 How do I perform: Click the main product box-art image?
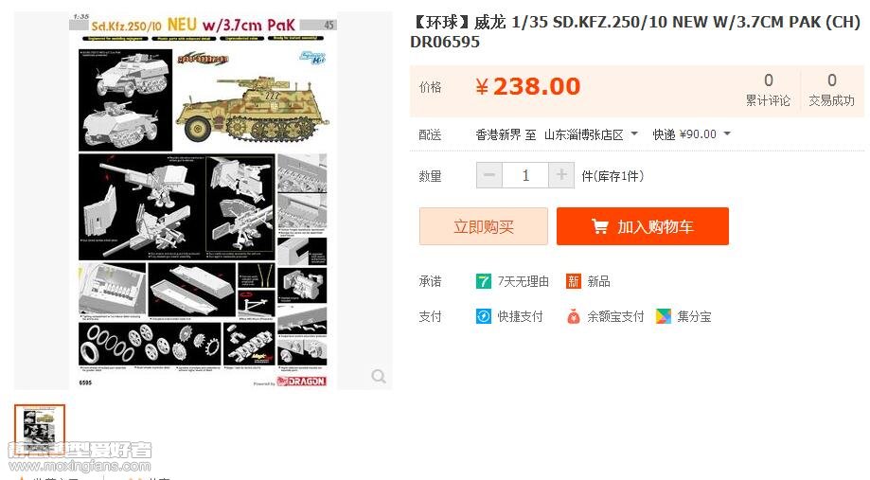(204, 201)
